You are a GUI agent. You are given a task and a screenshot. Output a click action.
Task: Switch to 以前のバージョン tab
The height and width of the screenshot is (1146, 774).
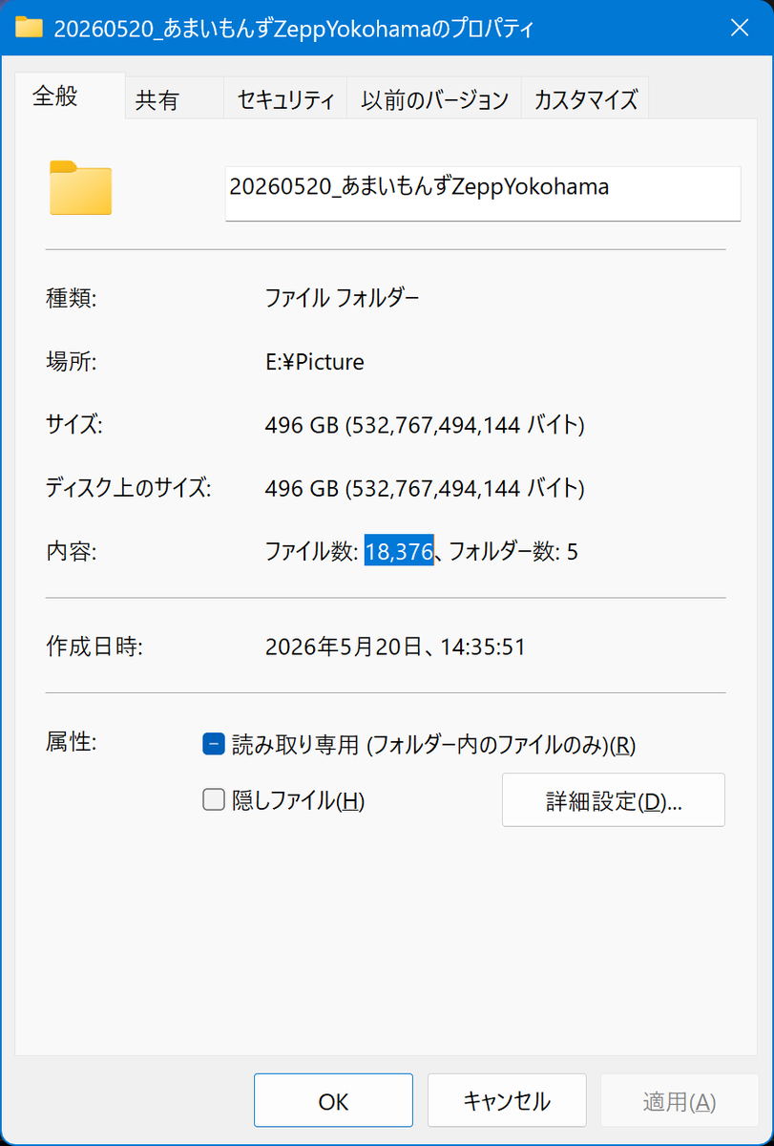coord(434,98)
